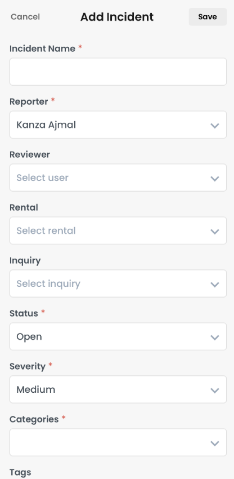Click the chevron icon in Categories field

[x=215, y=443]
